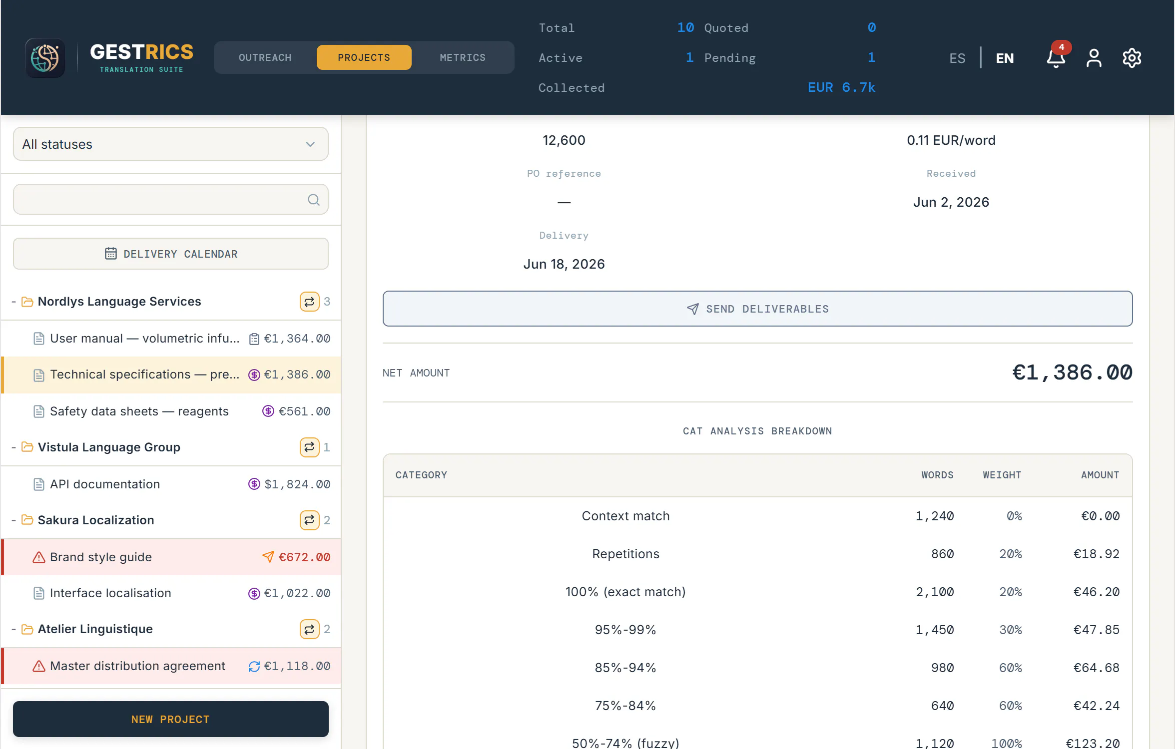Collapse the Vistula Language Group folder

tap(13, 447)
